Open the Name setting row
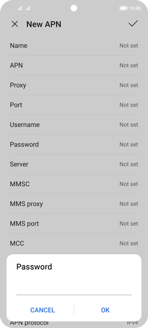148x328 pixels. tap(74, 46)
